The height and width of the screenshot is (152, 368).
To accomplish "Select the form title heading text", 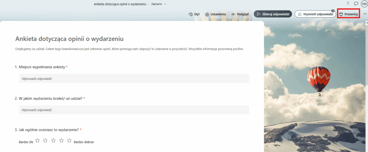I will pos(72,39).
